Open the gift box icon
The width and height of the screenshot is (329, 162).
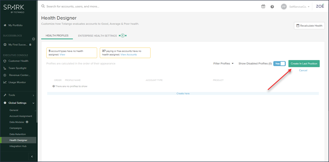[263, 7]
